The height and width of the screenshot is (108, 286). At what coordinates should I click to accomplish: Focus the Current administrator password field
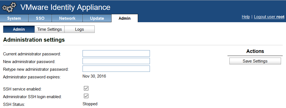pos(116,53)
